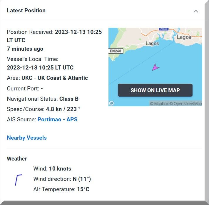Open the Portimao - APS source link
209x205 pixels.
pos(57,120)
